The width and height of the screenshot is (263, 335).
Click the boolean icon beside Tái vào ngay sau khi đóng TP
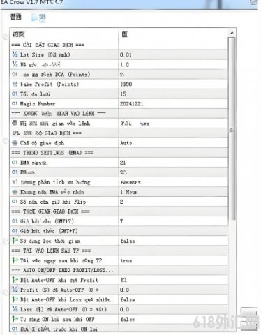pyautogui.click(x=15, y=260)
